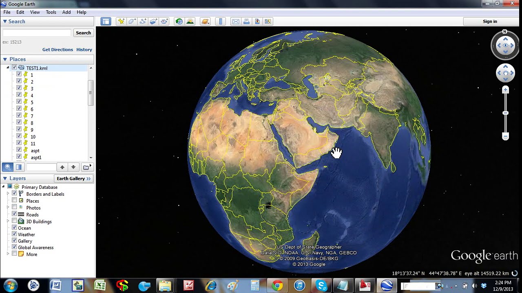
Task: Move selected place down with arrow
Action: [73, 167]
